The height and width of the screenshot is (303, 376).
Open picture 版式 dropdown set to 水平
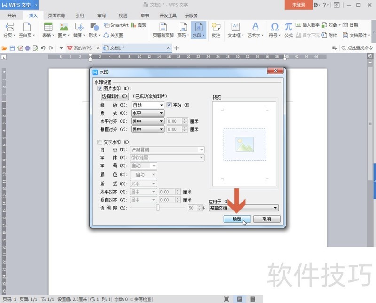[x=148, y=113]
